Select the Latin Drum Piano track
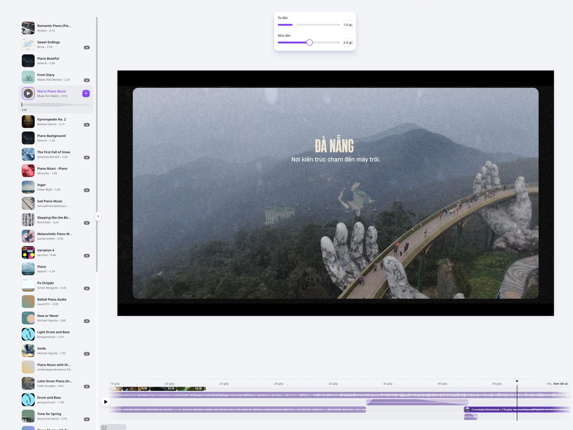 [55, 383]
